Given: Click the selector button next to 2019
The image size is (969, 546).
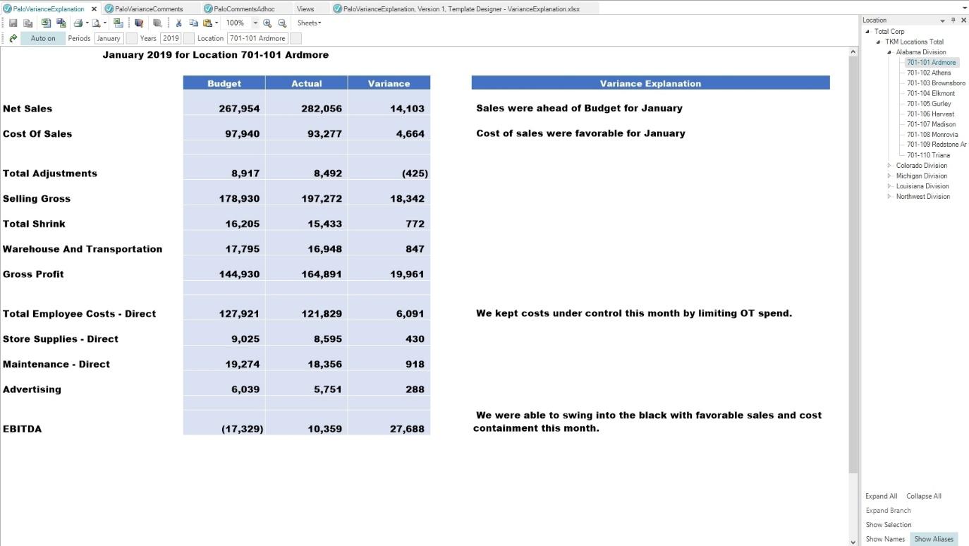Looking at the screenshot, I should (188, 38).
